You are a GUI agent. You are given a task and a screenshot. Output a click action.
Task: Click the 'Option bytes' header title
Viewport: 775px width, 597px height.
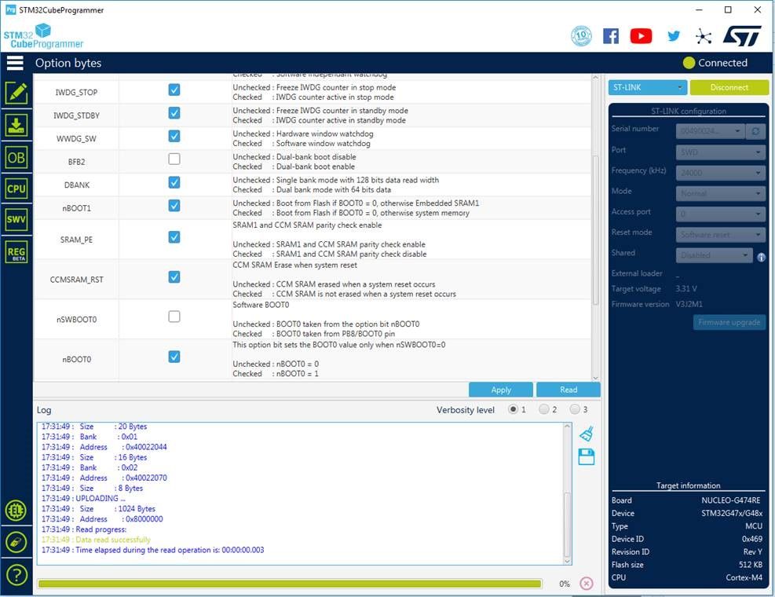point(68,63)
